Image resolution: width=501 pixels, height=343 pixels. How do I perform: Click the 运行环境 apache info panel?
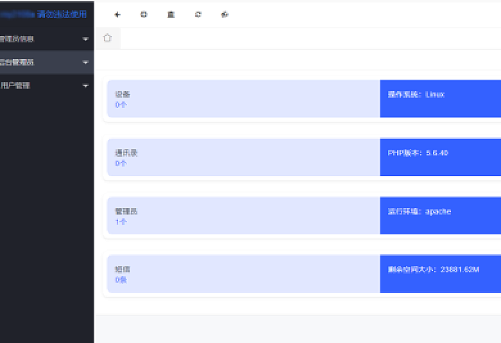[440, 216]
